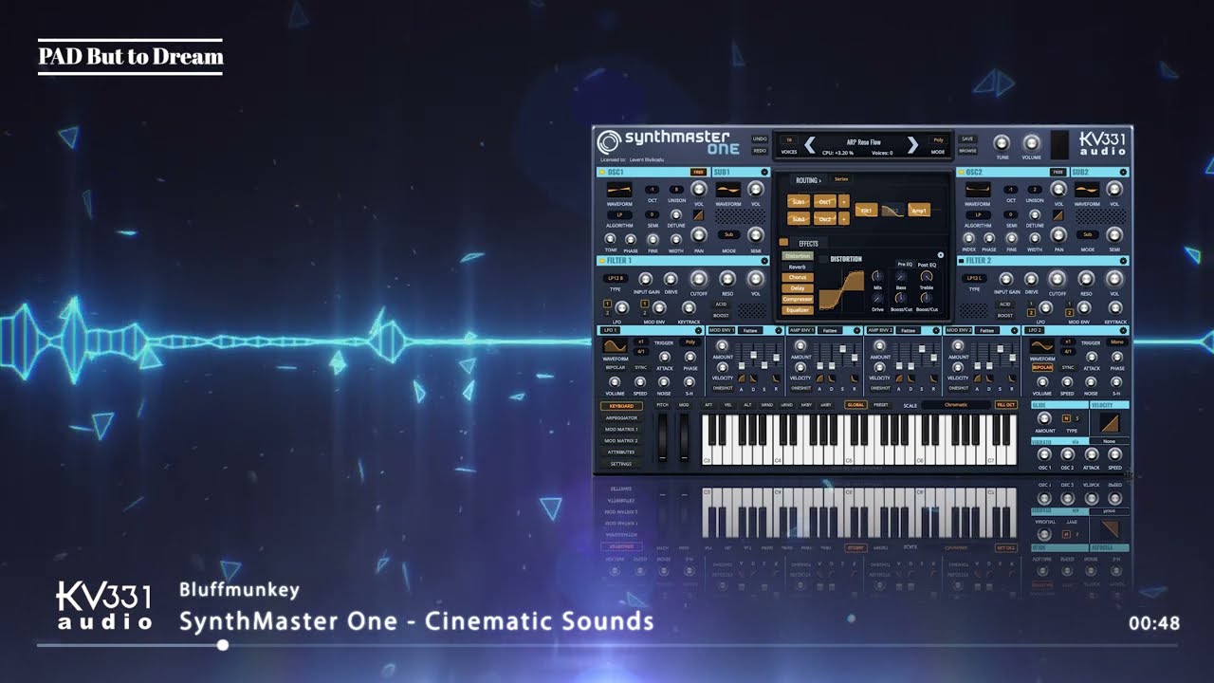
Task: Open Filter 2 type LP12 L dropdown
Action: tap(974, 278)
